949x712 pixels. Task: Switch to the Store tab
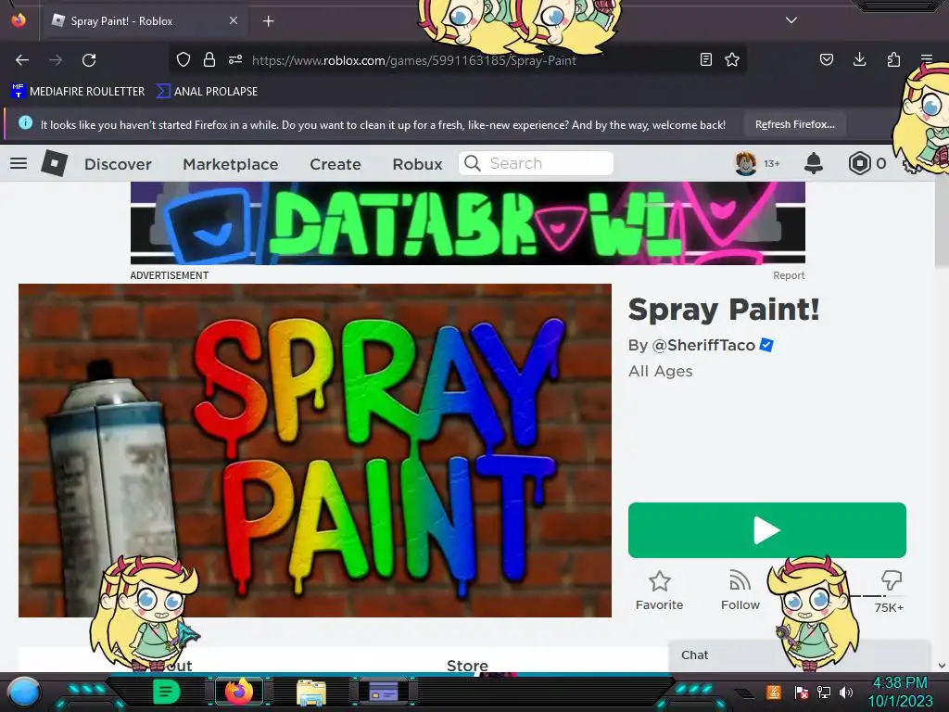[x=467, y=666]
